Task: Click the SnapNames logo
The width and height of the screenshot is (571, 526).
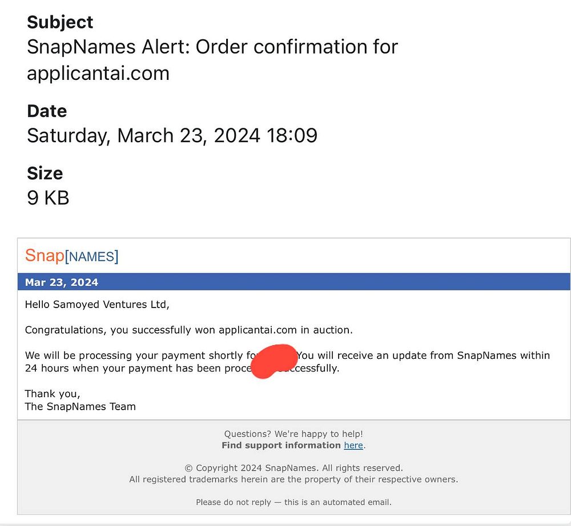Action: [72, 256]
